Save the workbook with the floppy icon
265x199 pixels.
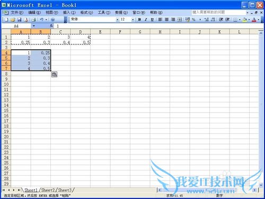coord(19,20)
